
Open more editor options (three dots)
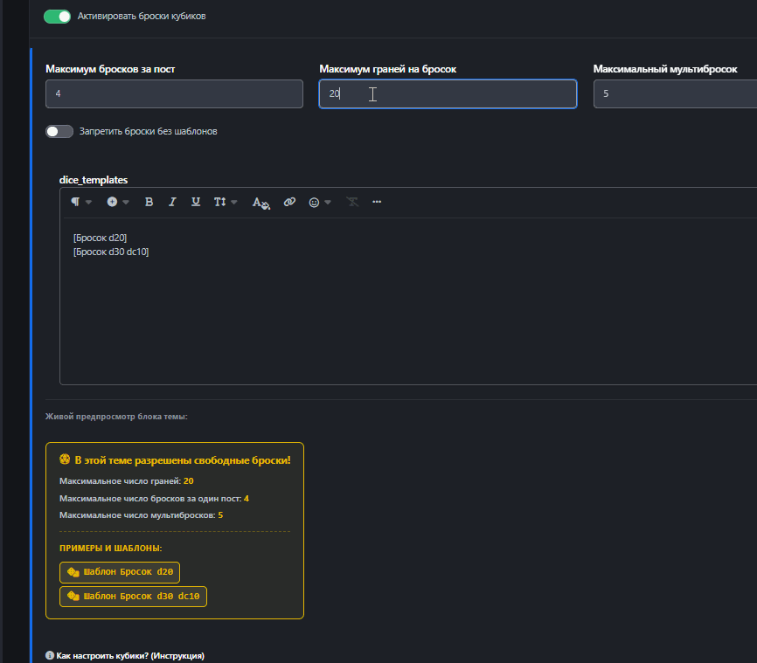click(x=377, y=202)
